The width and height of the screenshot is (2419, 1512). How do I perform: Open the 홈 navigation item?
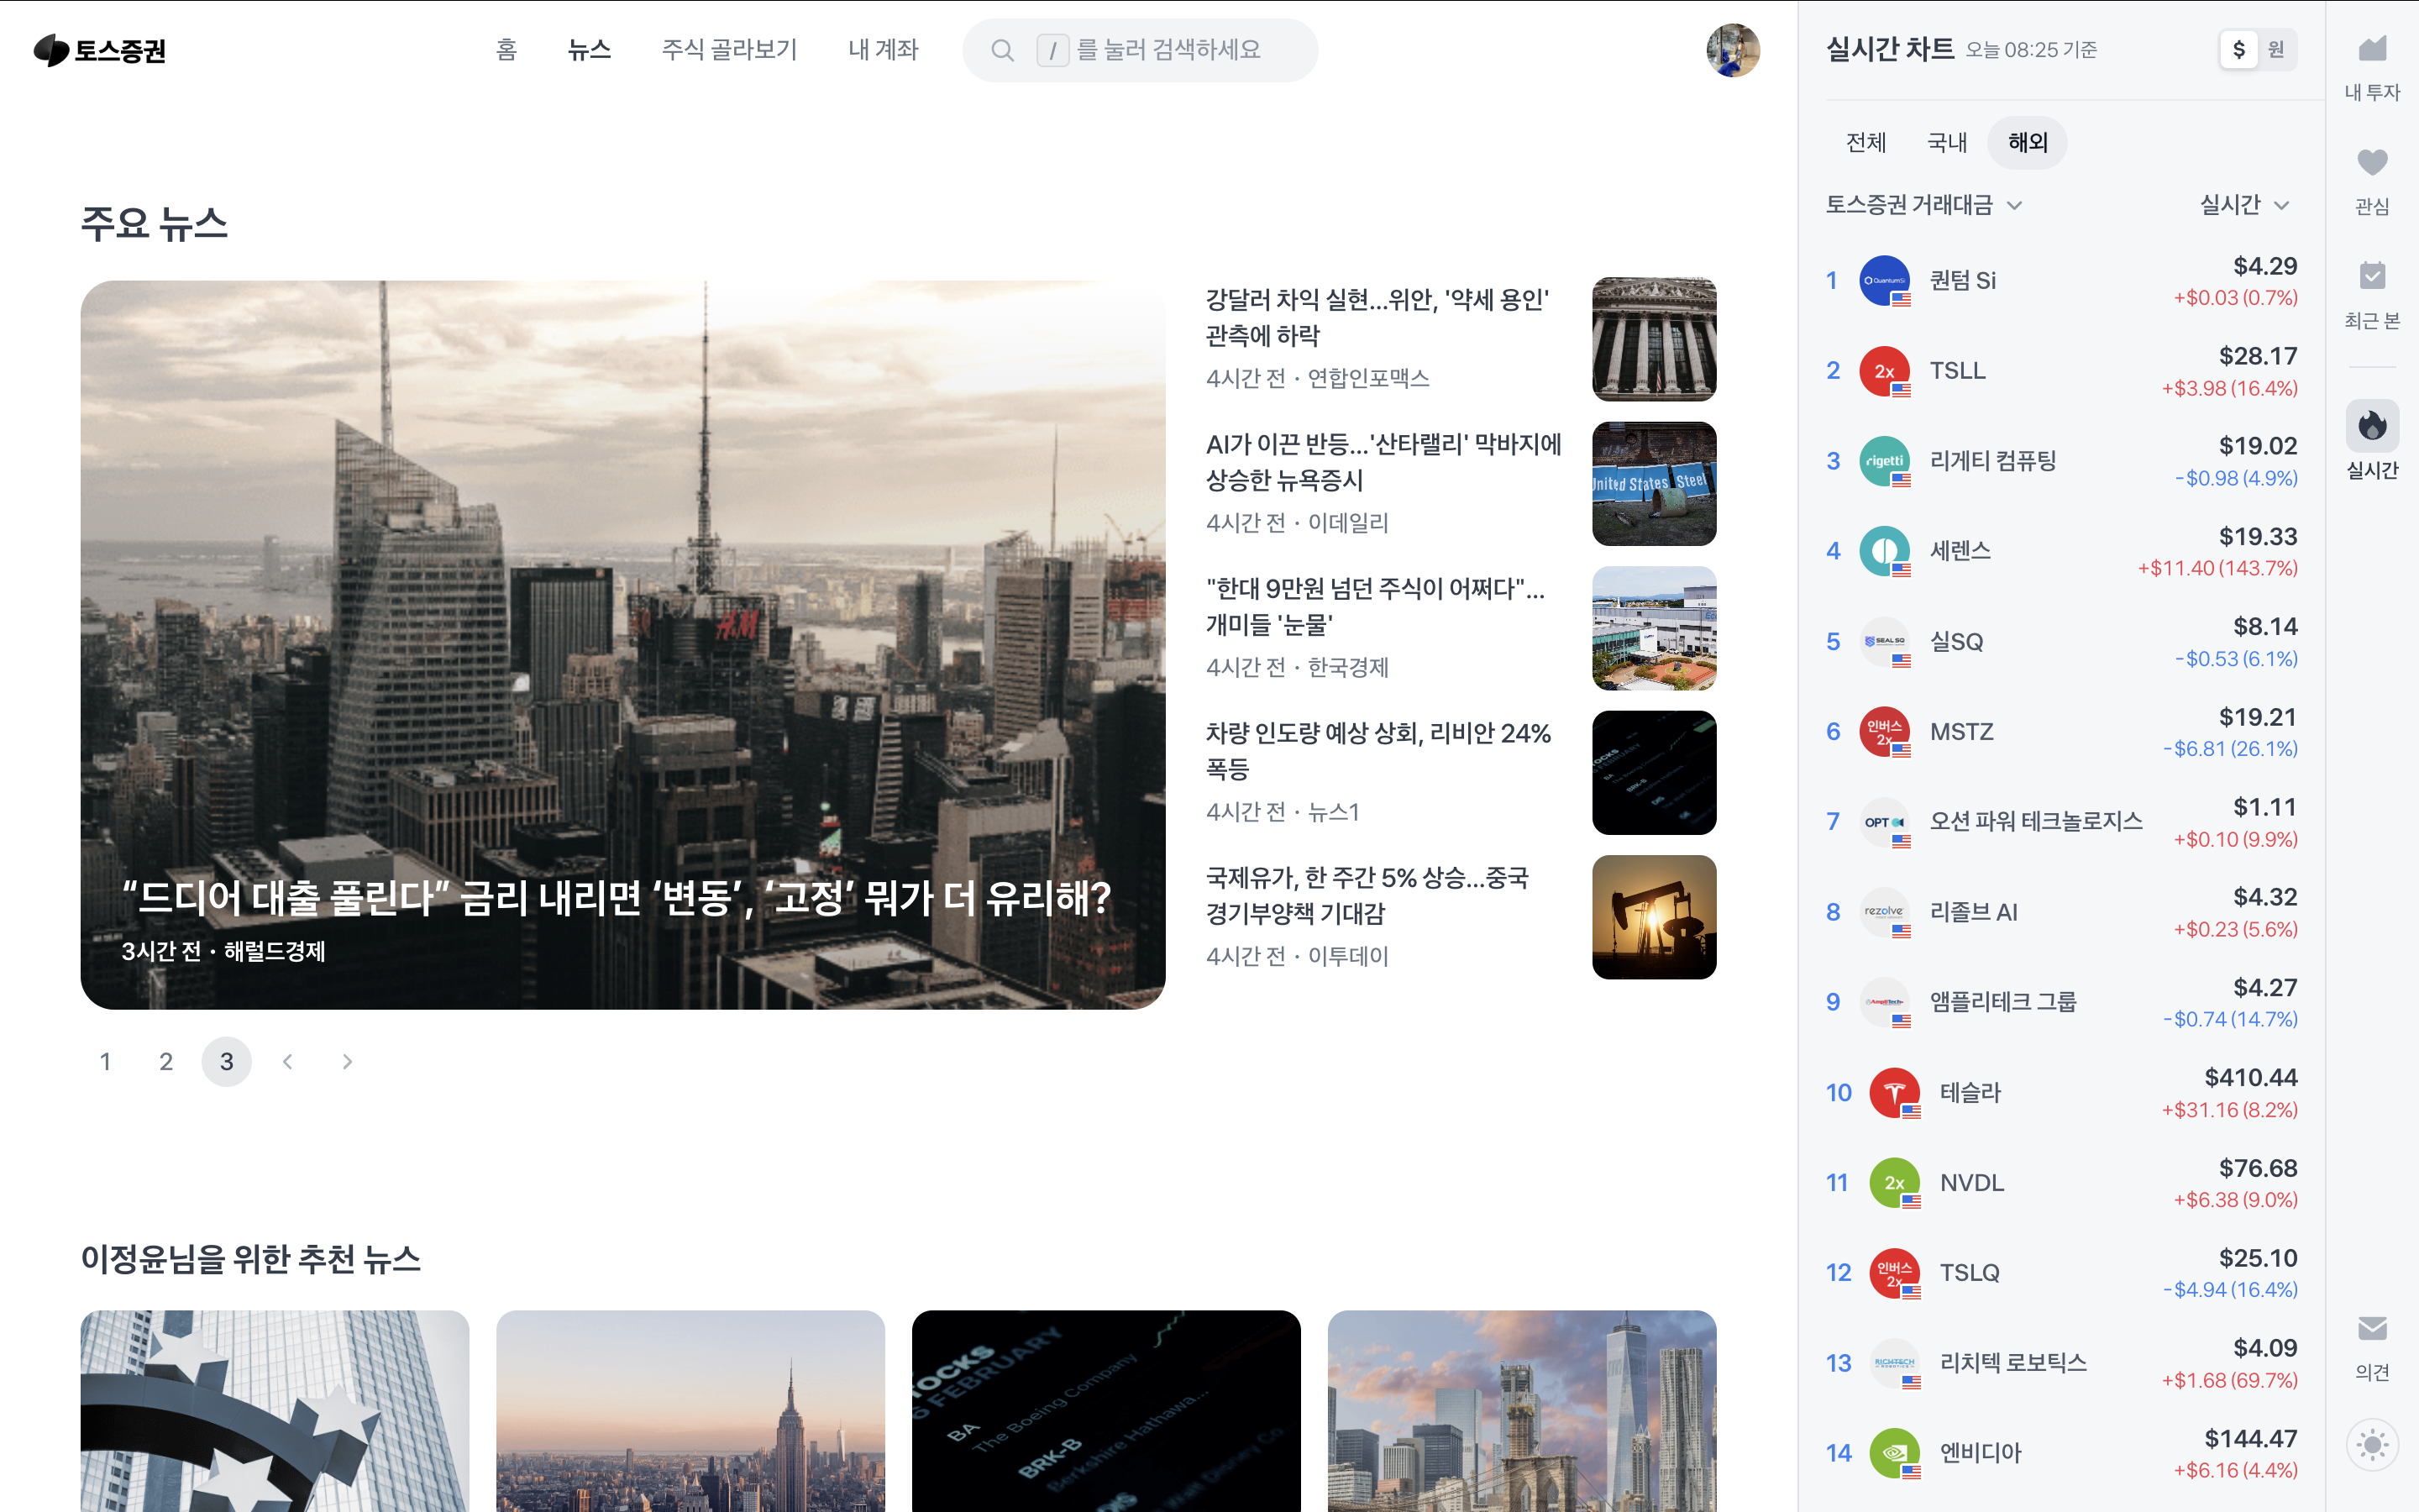[506, 50]
